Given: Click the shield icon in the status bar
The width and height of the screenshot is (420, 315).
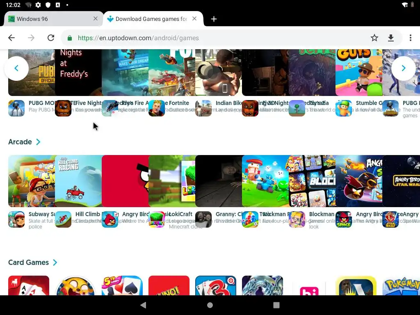Looking at the screenshot, I should point(48,5).
